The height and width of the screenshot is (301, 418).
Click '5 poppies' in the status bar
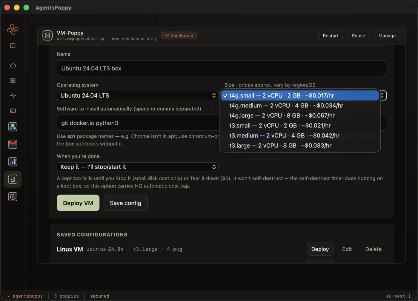point(67,296)
